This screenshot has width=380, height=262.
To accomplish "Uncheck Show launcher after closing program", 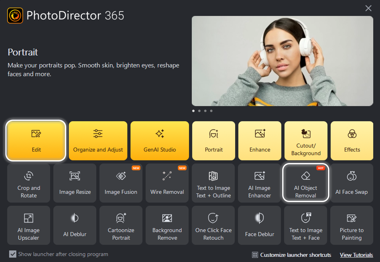I will pyautogui.click(x=12, y=254).
